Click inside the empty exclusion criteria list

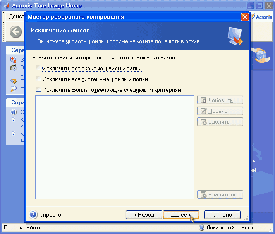115,147
